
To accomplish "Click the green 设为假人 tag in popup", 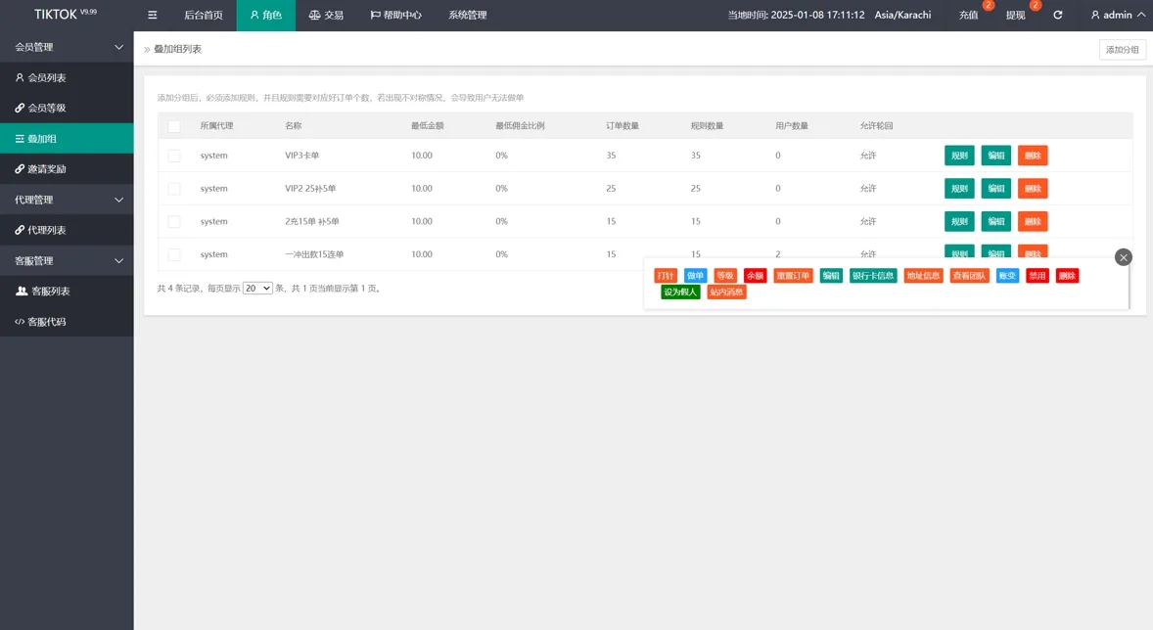I will click(x=680, y=292).
